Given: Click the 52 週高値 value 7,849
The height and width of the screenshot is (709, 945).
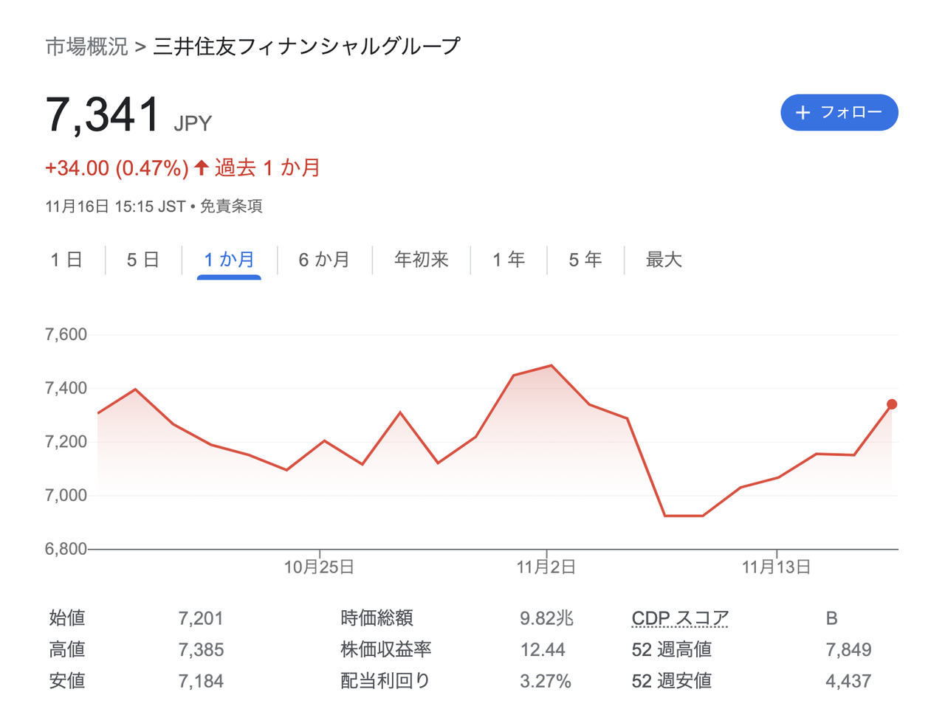Looking at the screenshot, I should click(848, 650).
